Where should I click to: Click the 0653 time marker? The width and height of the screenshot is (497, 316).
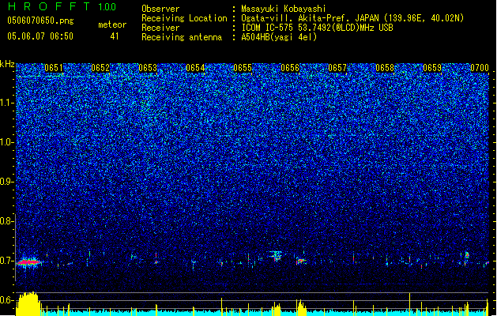(148, 68)
